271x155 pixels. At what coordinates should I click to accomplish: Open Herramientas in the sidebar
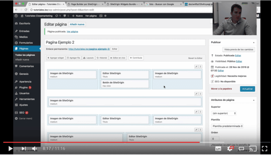(x=27, y=99)
